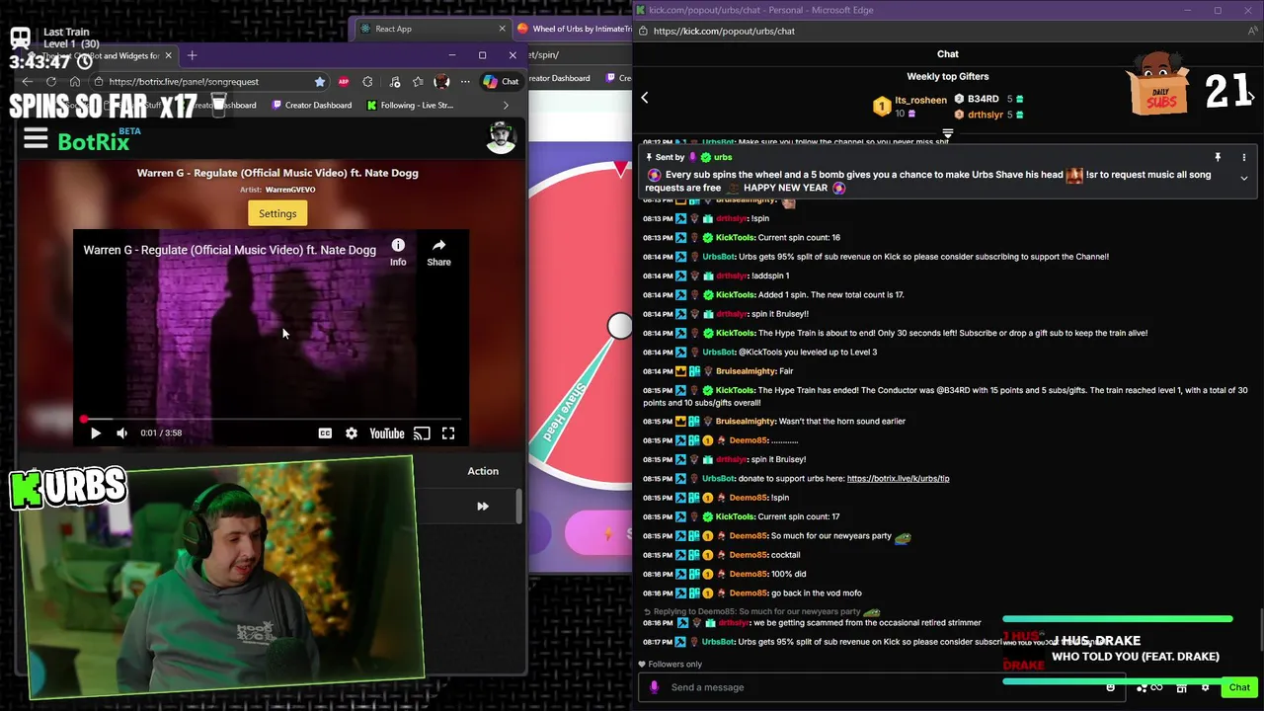Open the Following - Live Streams bookmark
Screen dimensions: 1264x711
pos(410,105)
